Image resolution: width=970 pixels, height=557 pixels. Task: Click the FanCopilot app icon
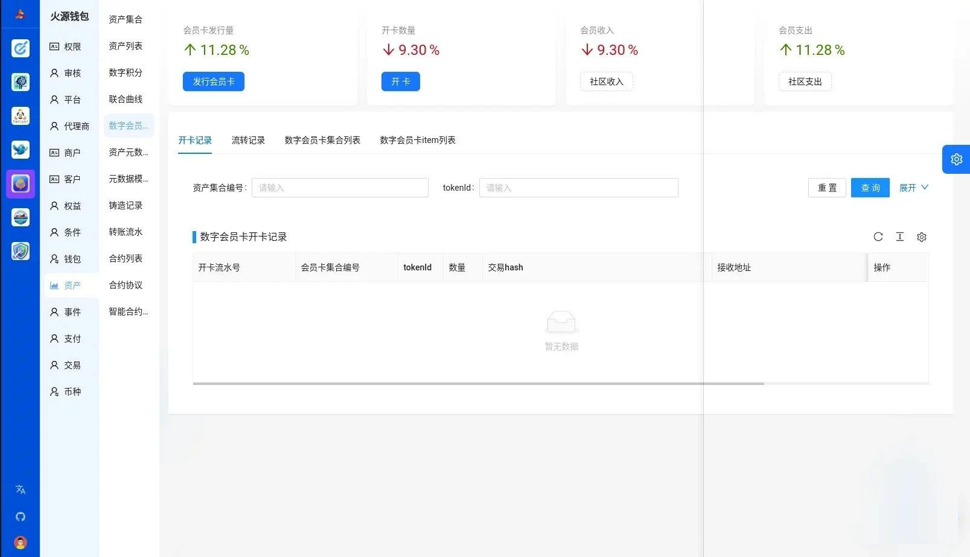(21, 116)
